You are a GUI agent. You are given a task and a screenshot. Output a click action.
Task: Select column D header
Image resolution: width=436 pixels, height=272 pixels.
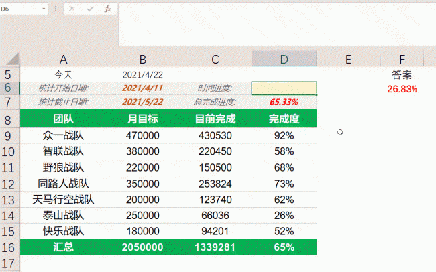coord(284,59)
